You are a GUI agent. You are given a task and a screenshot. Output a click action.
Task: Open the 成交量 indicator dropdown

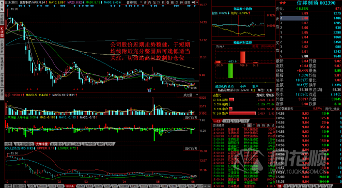(188, 95)
